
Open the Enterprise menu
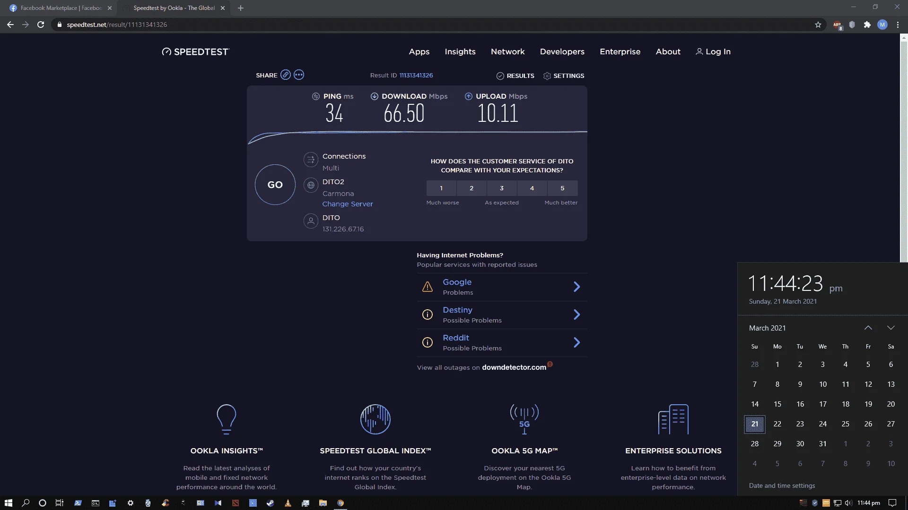tap(620, 51)
